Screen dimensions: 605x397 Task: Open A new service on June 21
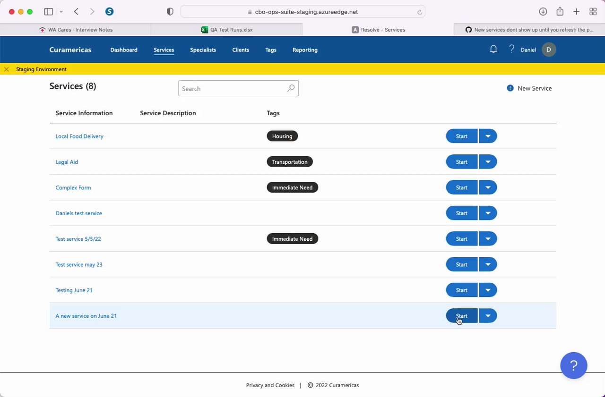[86, 316]
